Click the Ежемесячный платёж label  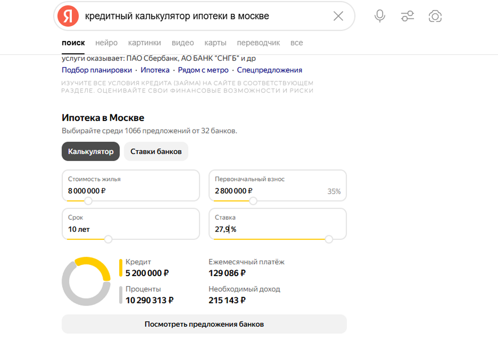pos(247,262)
